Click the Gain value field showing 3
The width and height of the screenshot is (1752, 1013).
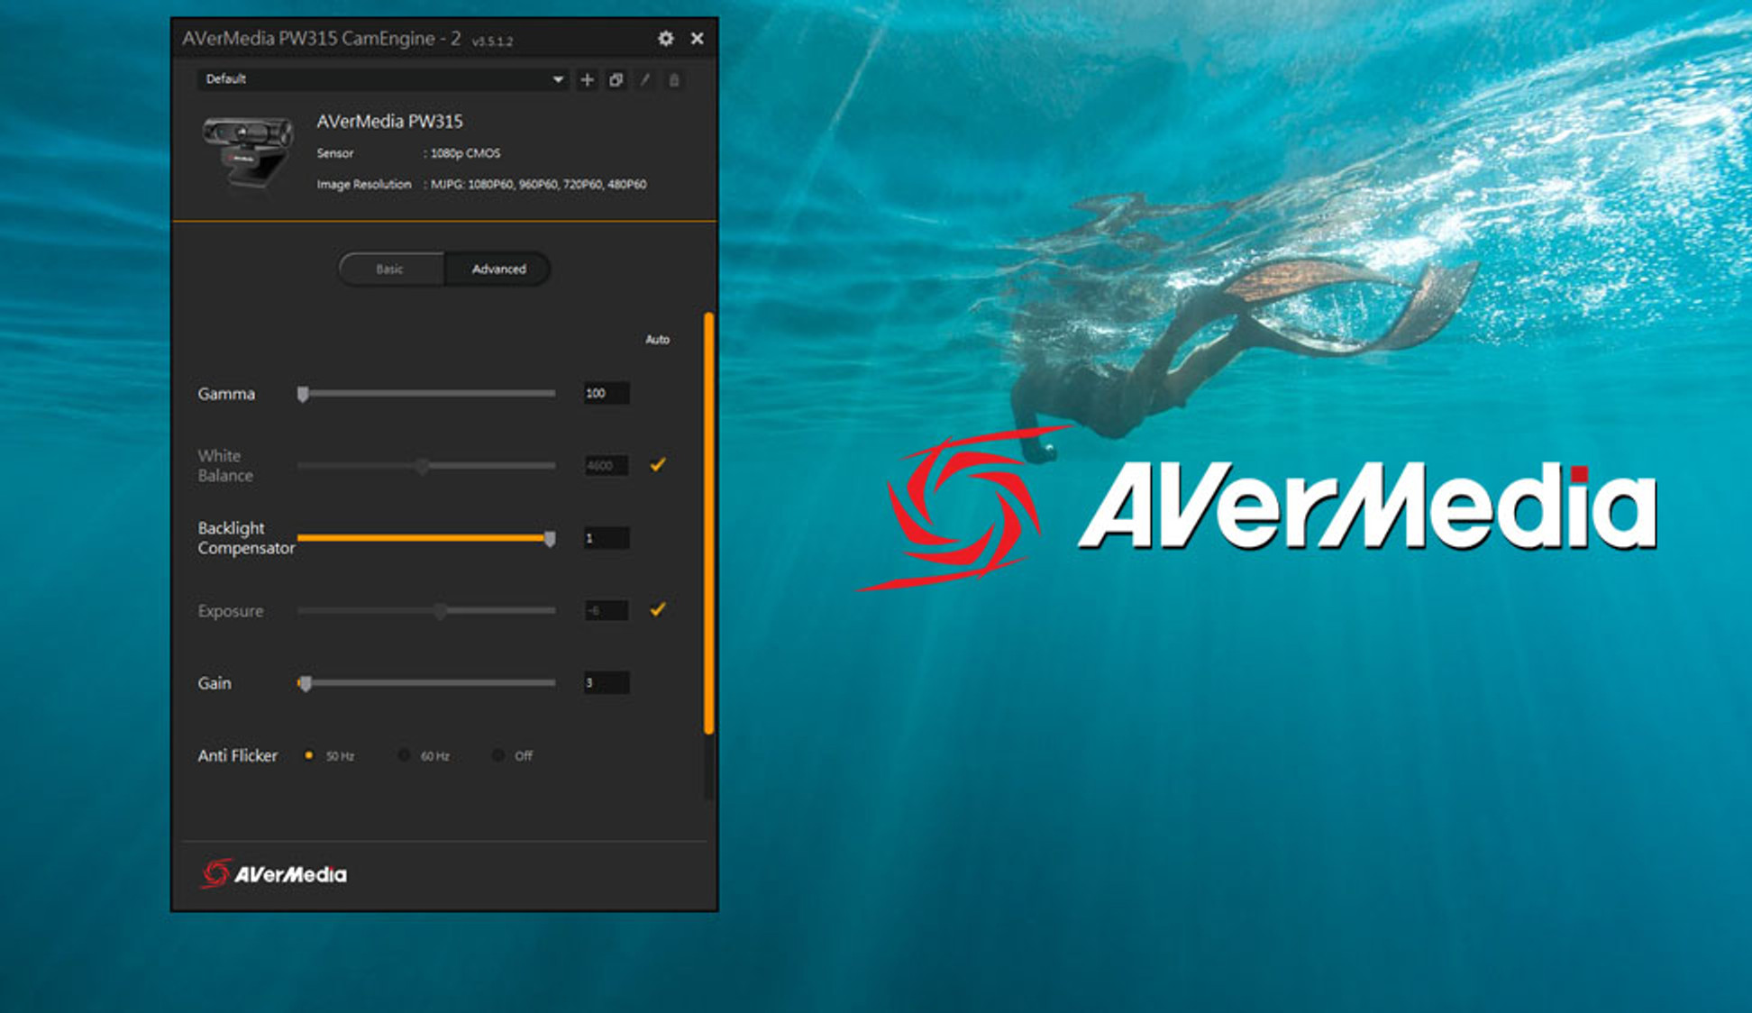pos(606,682)
